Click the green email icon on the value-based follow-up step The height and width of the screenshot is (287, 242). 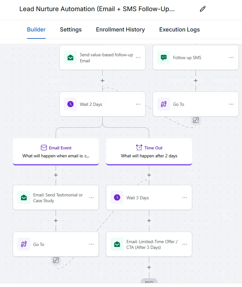pyautogui.click(x=70, y=58)
